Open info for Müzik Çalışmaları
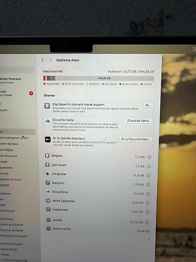The image size is (196, 262). [148, 202]
